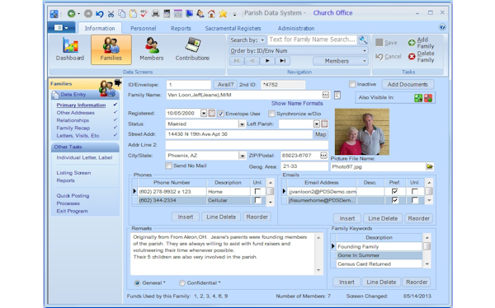Run the ABC spell check icon
This screenshot has width=495, height=308.
144,13
